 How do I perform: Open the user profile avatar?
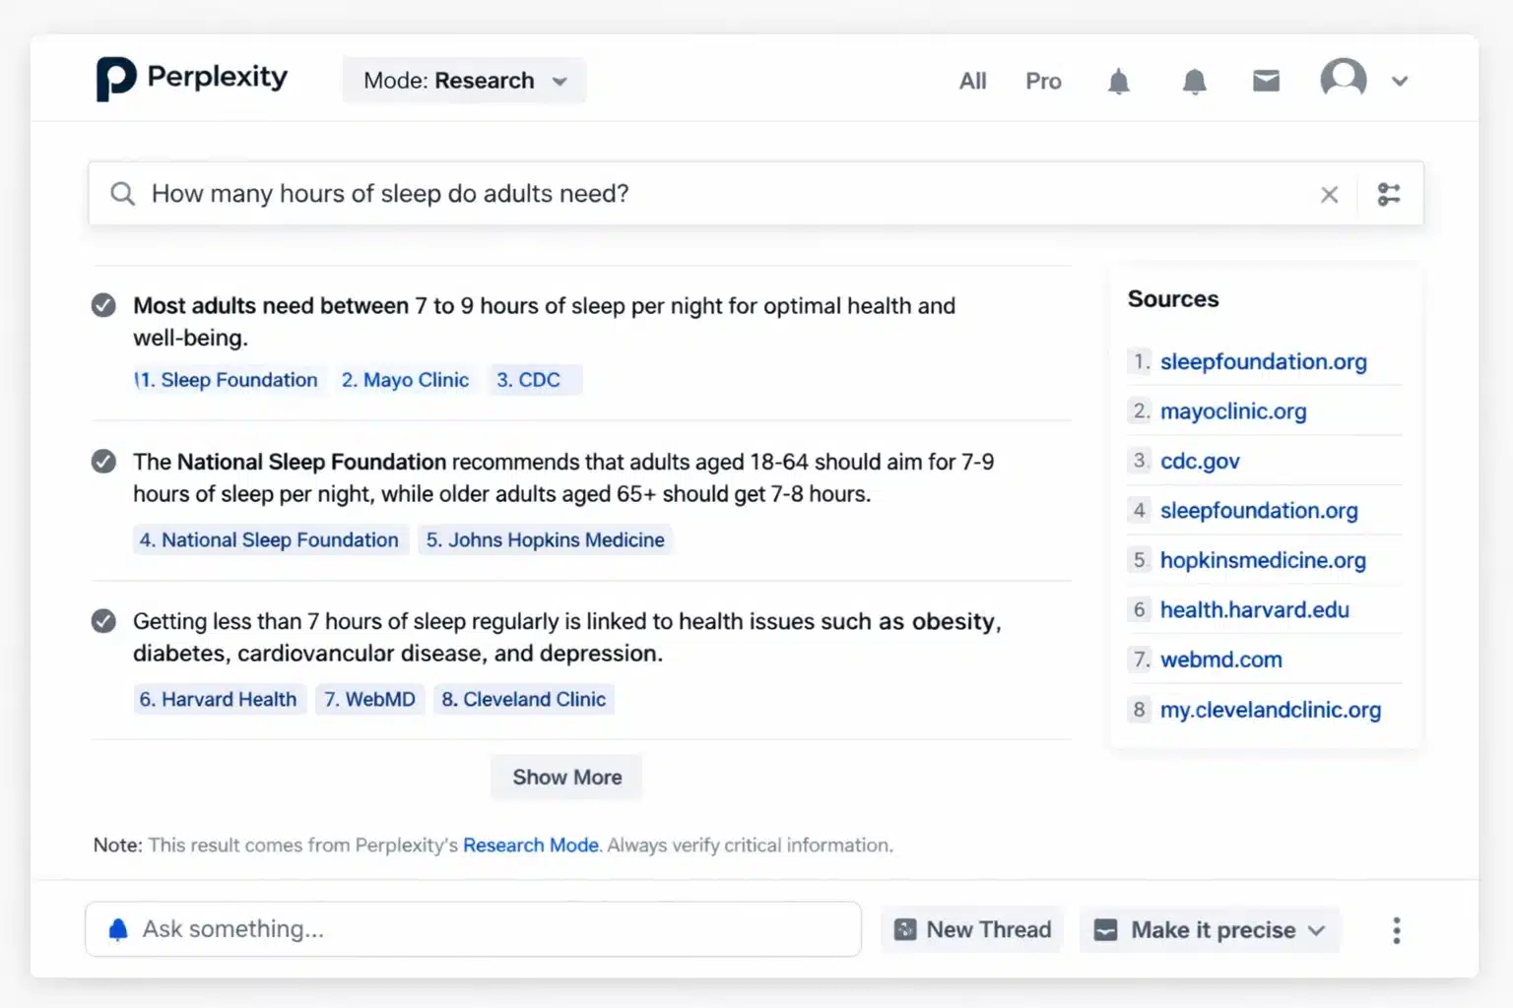[x=1343, y=79]
